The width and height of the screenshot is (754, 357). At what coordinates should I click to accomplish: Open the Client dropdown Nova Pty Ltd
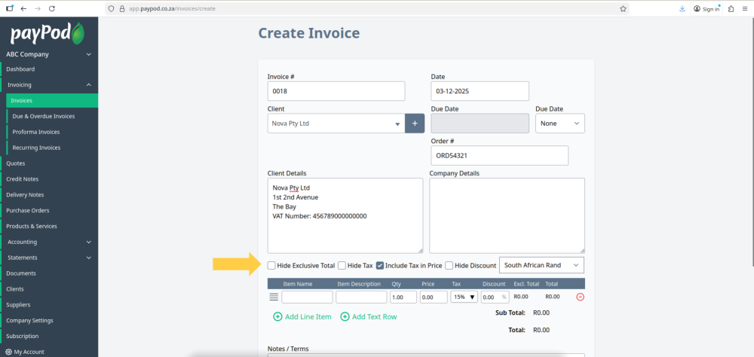[336, 124]
